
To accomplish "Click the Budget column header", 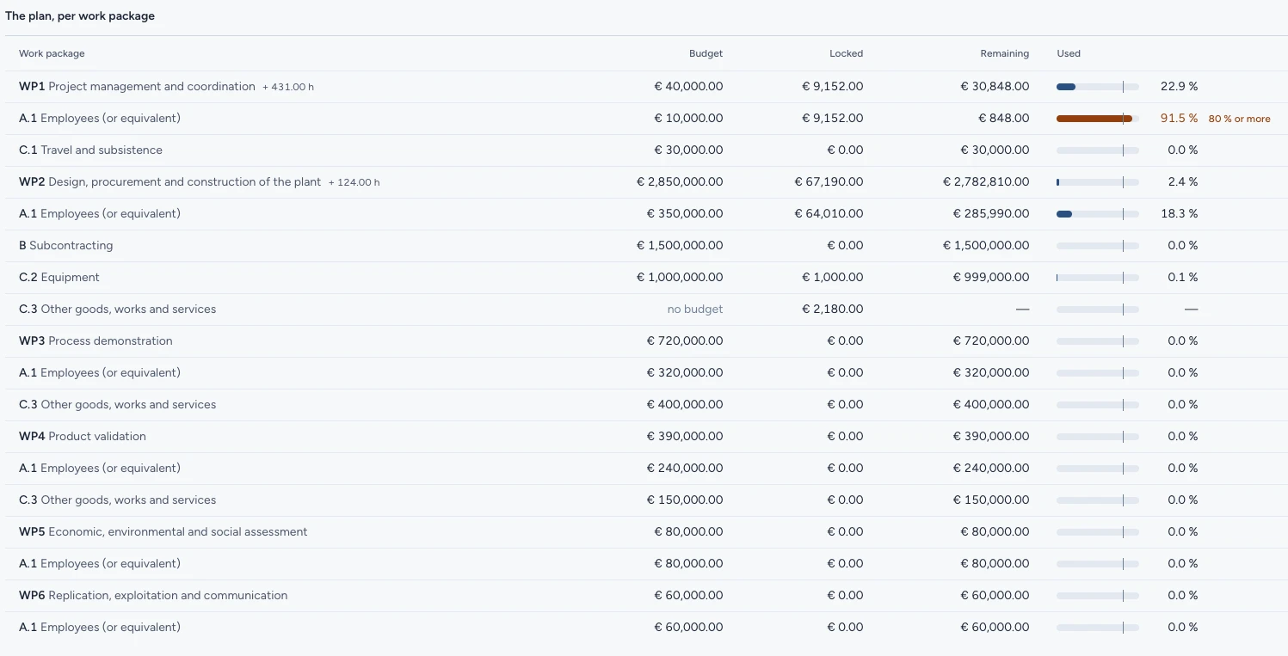I will click(706, 53).
